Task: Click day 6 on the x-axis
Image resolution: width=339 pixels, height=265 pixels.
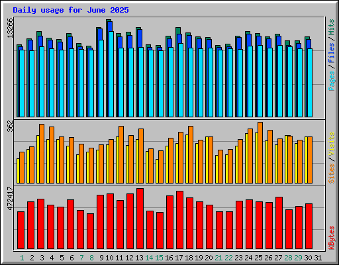Action: coord(72,258)
